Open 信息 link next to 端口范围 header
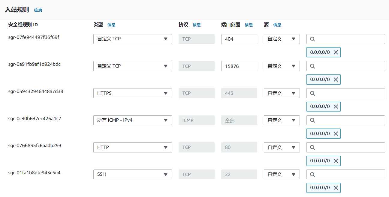 249,25
